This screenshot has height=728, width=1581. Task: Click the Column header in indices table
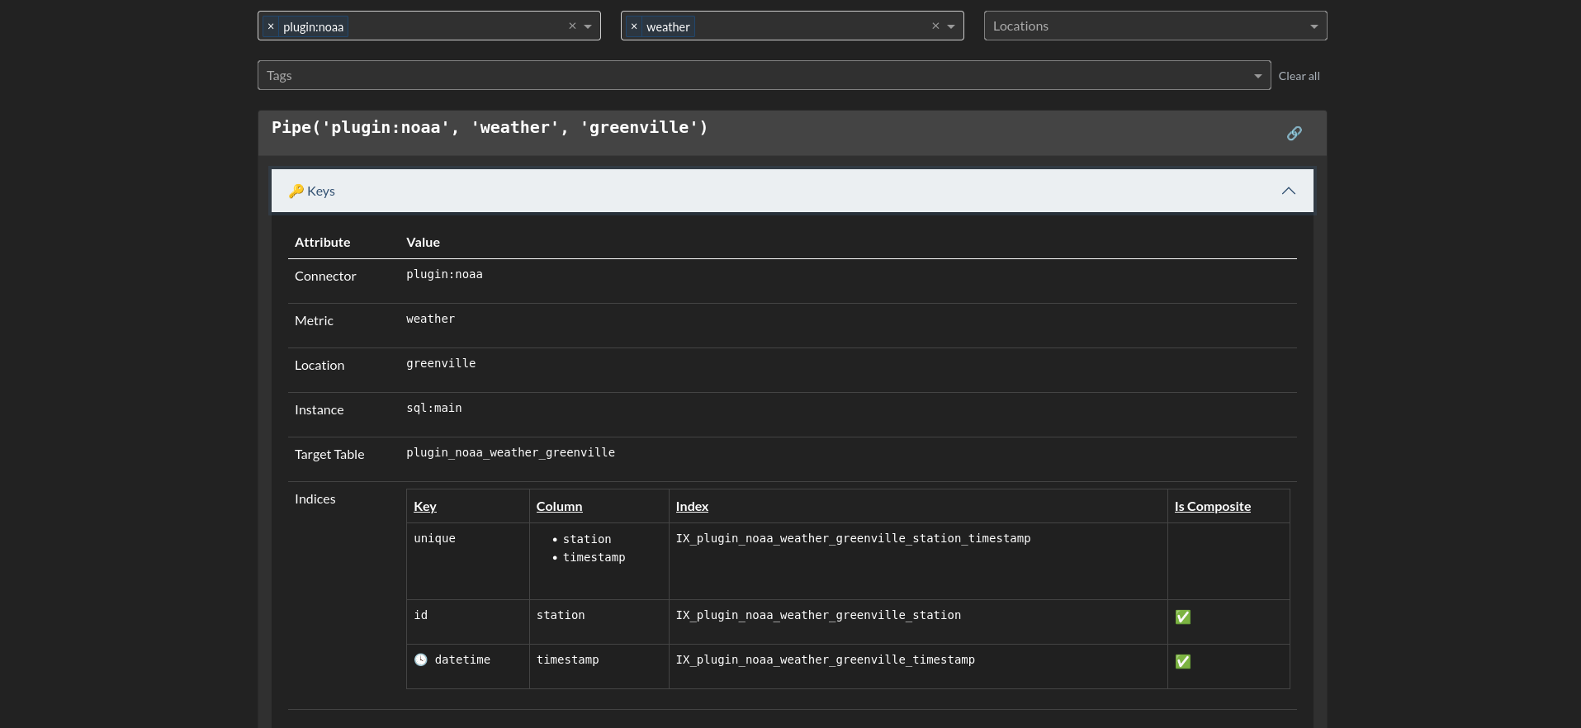tap(559, 506)
